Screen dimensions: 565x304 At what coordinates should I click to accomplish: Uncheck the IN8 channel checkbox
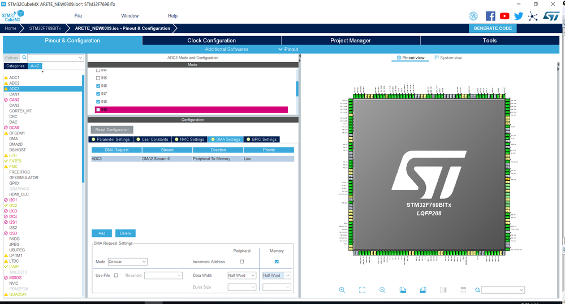coord(98,102)
